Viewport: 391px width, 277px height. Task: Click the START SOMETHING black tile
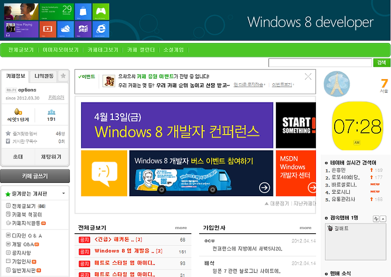tap(296, 125)
